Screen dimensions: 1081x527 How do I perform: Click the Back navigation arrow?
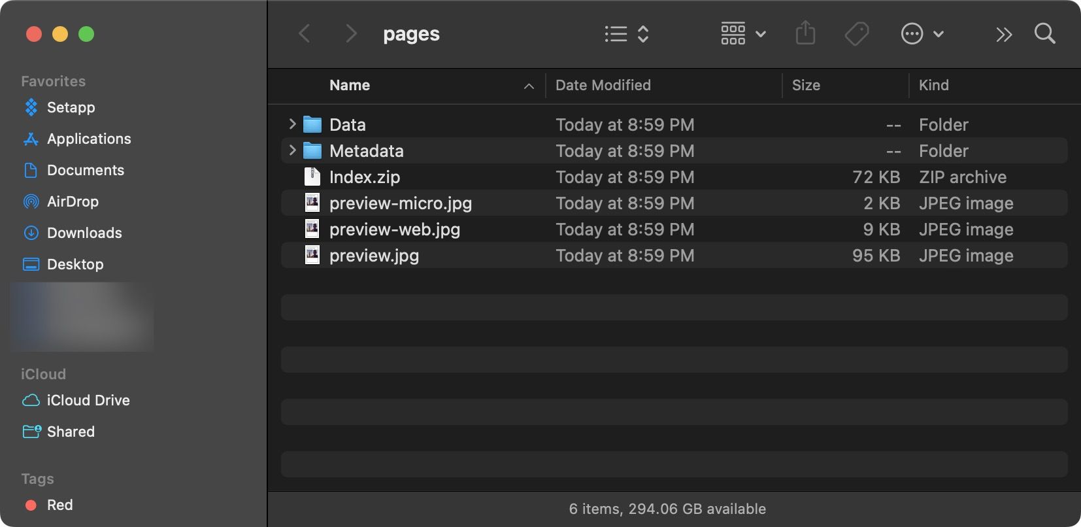coord(305,33)
